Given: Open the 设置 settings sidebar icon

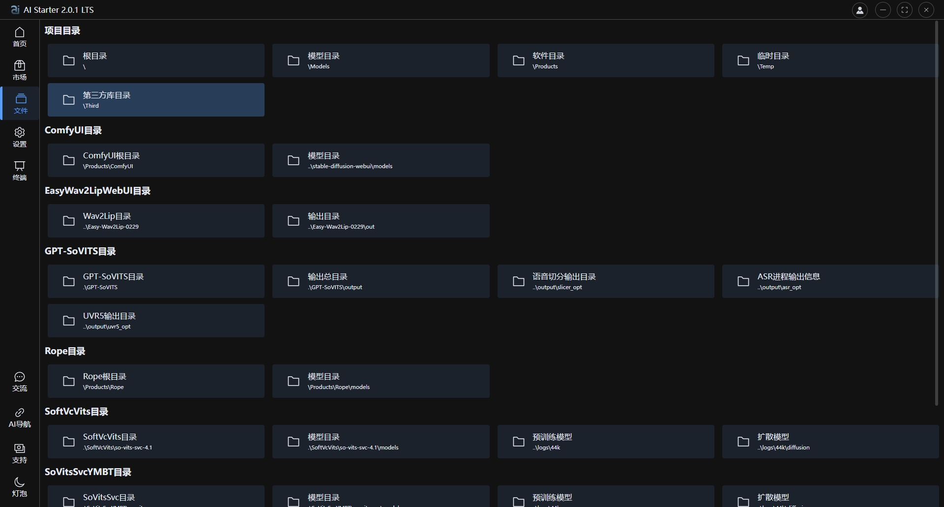Looking at the screenshot, I should coord(19,136).
